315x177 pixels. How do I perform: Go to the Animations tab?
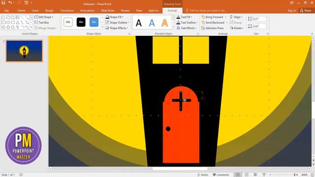pyautogui.click(x=87, y=10)
